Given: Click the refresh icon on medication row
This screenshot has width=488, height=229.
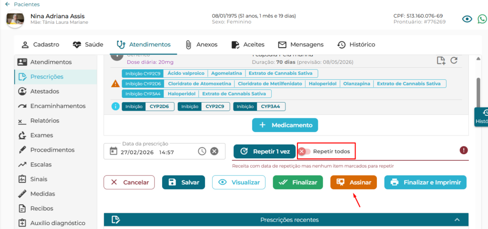Looking at the screenshot, I should pyautogui.click(x=454, y=60).
